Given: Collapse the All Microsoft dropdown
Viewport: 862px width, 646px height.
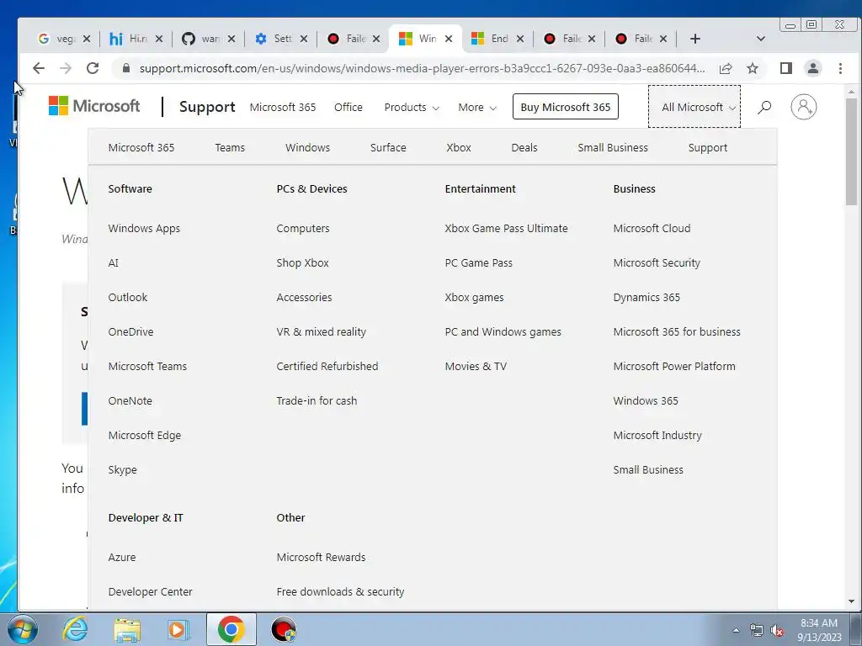Looking at the screenshot, I should tap(694, 107).
